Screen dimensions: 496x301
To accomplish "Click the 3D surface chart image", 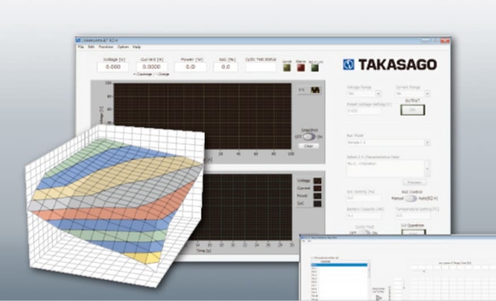I will tap(116, 205).
